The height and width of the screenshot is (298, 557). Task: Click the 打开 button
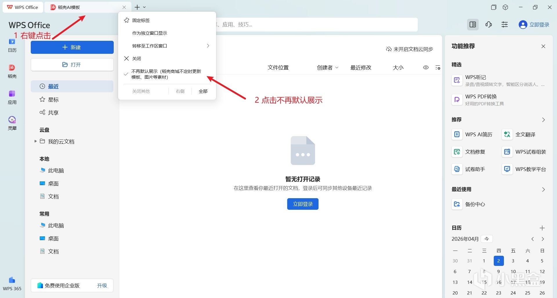pos(72,65)
